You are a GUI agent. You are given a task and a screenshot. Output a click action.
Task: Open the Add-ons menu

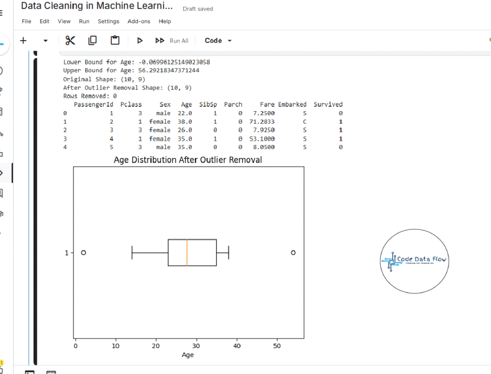[x=139, y=21]
